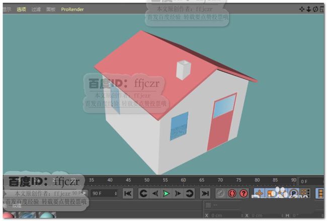
Task: Click the X size 0 cm field
Action: (x=266, y=215)
